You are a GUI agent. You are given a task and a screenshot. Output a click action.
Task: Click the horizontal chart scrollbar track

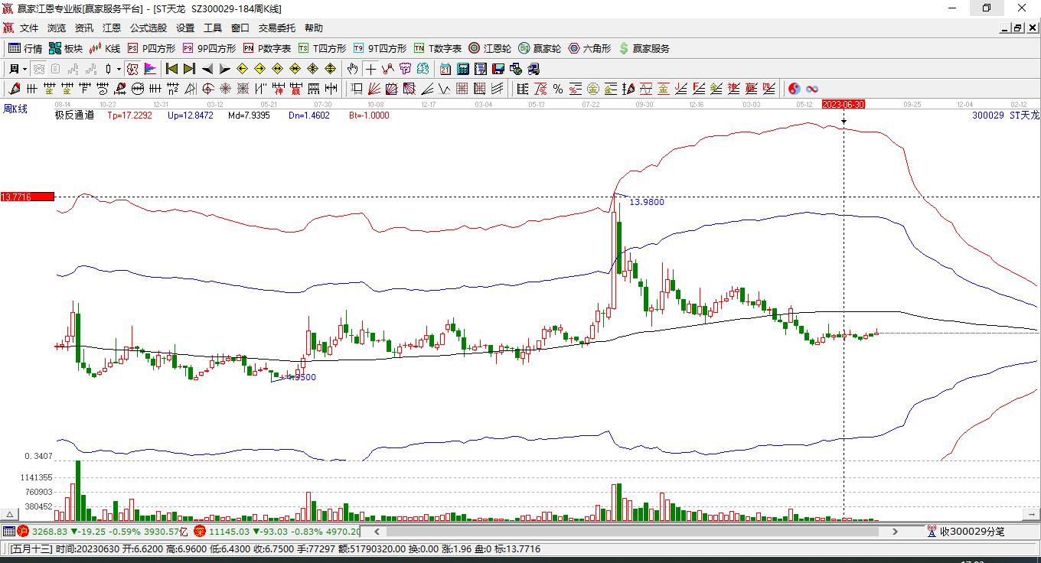click(635, 531)
